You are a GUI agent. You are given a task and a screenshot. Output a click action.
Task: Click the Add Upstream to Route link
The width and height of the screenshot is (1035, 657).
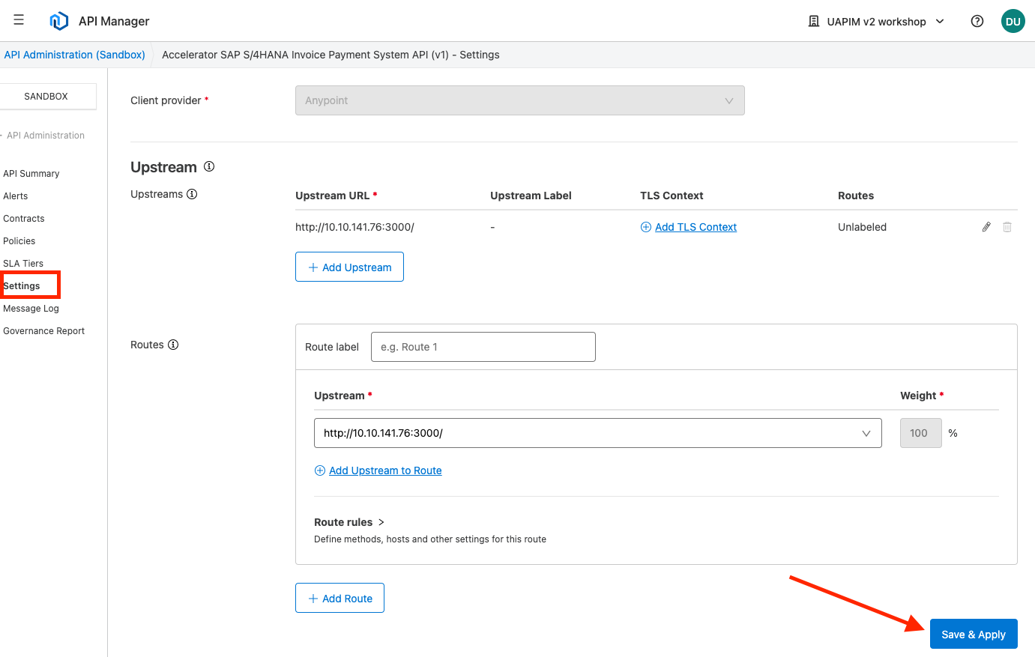pyautogui.click(x=385, y=470)
